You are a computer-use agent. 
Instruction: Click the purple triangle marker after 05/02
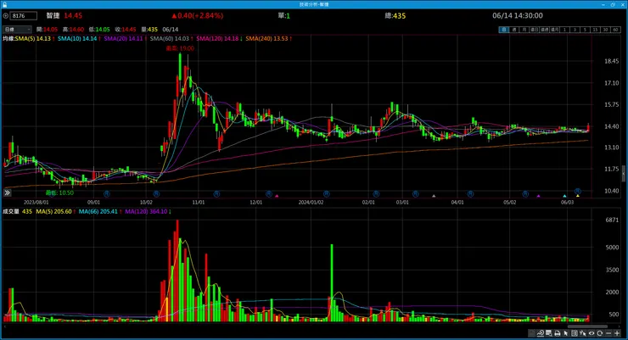click(539, 196)
